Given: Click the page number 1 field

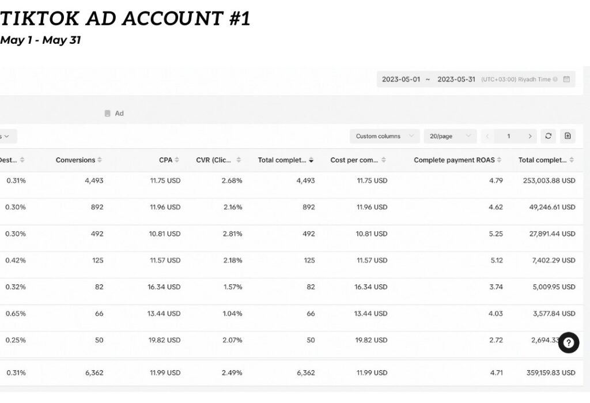Looking at the screenshot, I should [x=508, y=136].
